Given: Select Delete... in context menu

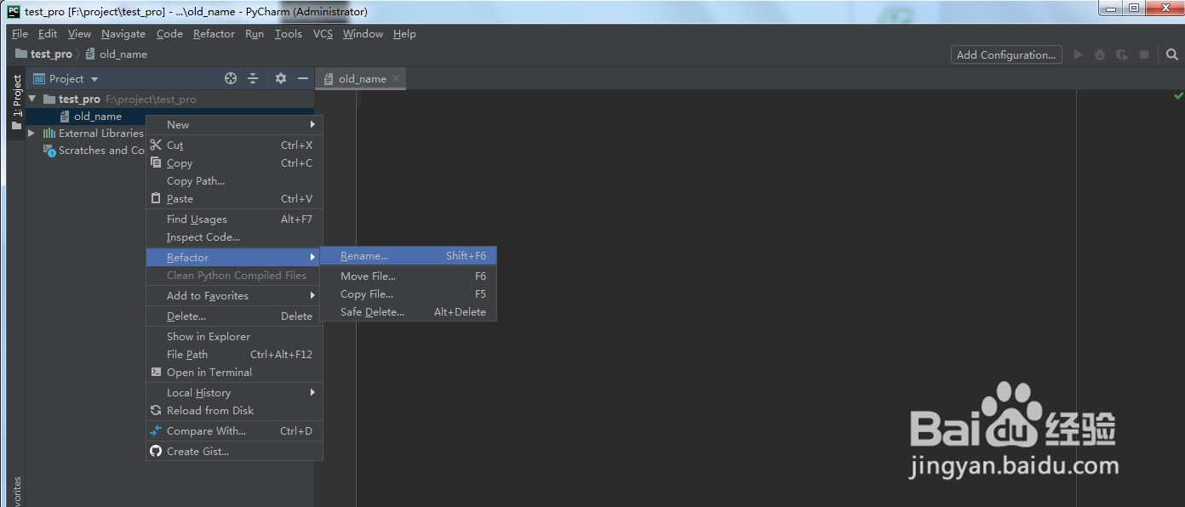Looking at the screenshot, I should [x=234, y=316].
